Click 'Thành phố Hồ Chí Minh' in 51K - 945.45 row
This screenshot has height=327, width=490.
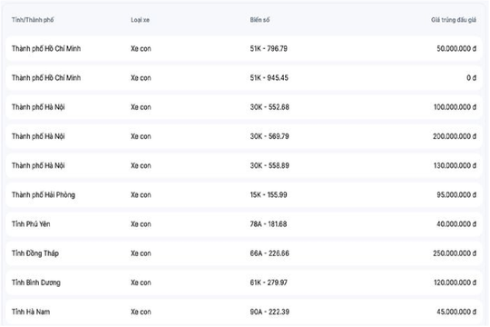click(x=46, y=78)
